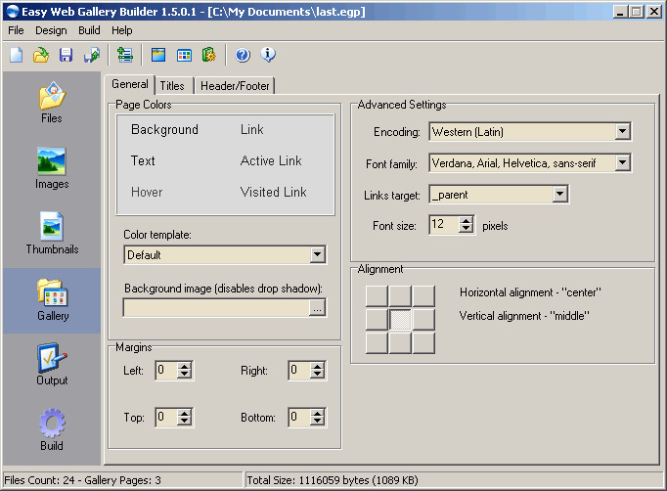Pick the Text page color
The height and width of the screenshot is (491, 667).
(143, 160)
